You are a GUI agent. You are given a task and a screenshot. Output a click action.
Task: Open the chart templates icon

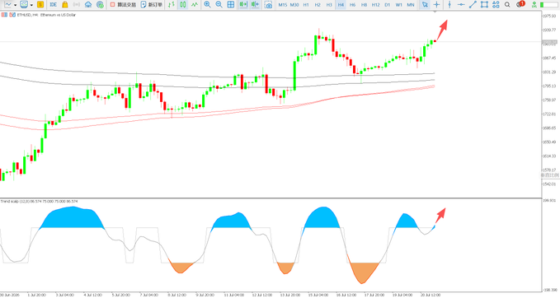click(x=24, y=5)
